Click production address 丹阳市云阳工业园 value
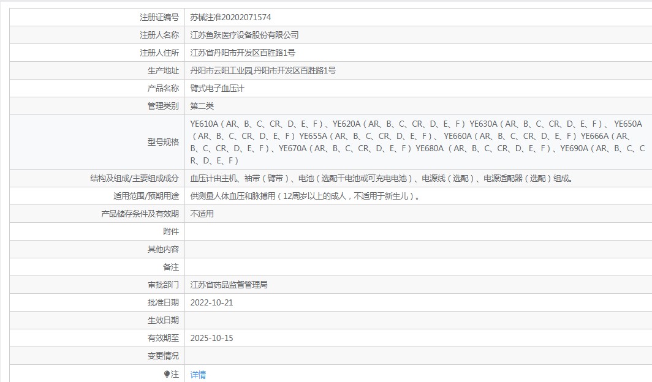Screen dimensions: 652x382 pos(263,70)
